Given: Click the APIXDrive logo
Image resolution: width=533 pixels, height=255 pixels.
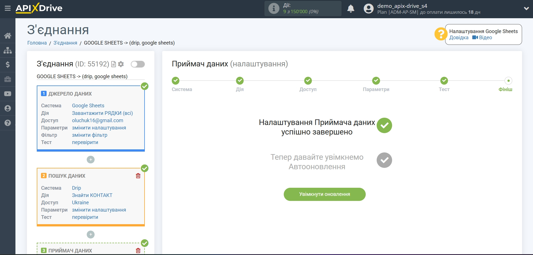Looking at the screenshot, I should (x=39, y=8).
